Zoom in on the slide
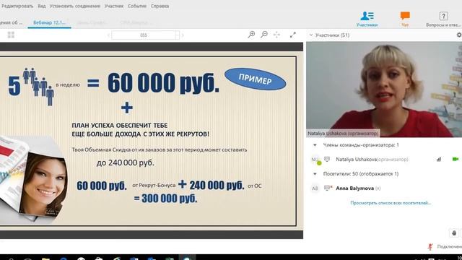The height and width of the screenshot is (260, 462). coord(251,35)
